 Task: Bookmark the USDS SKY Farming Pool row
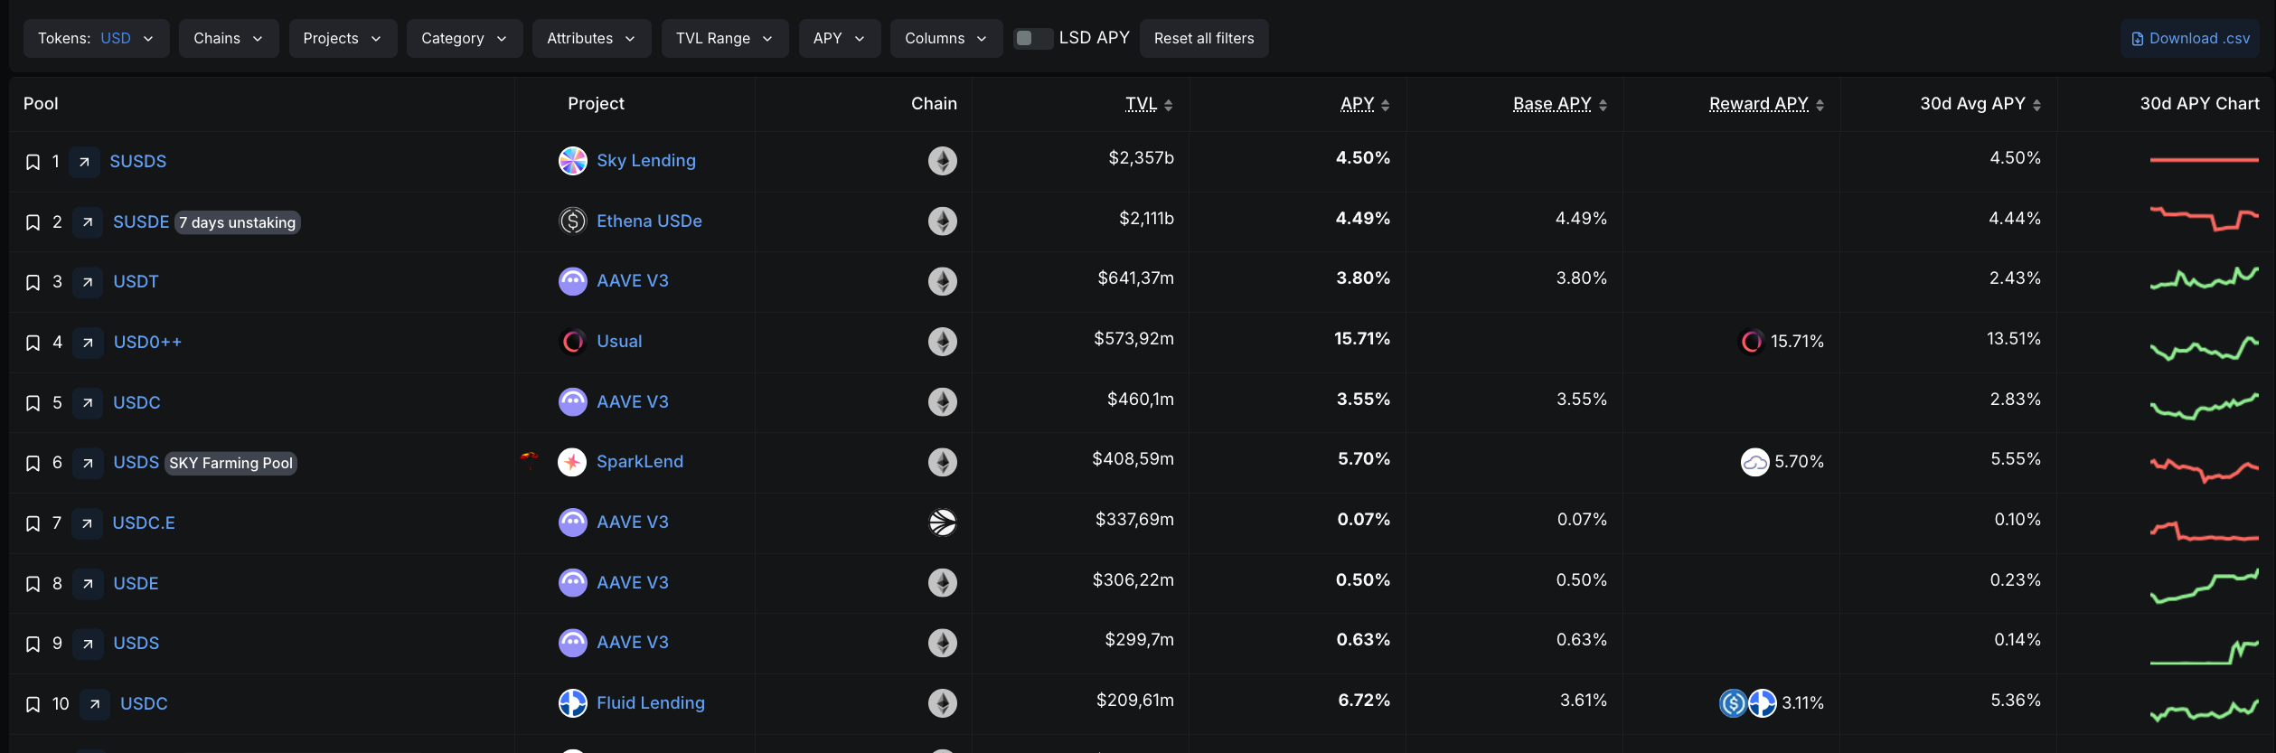[x=33, y=463]
